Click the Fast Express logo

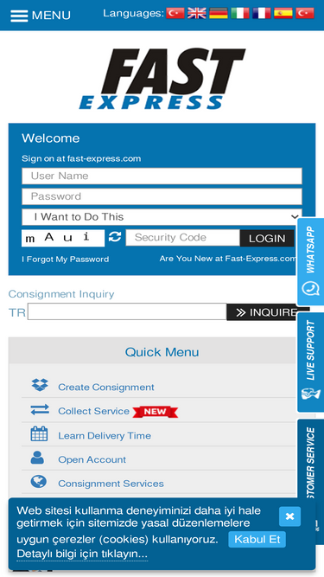click(x=162, y=79)
